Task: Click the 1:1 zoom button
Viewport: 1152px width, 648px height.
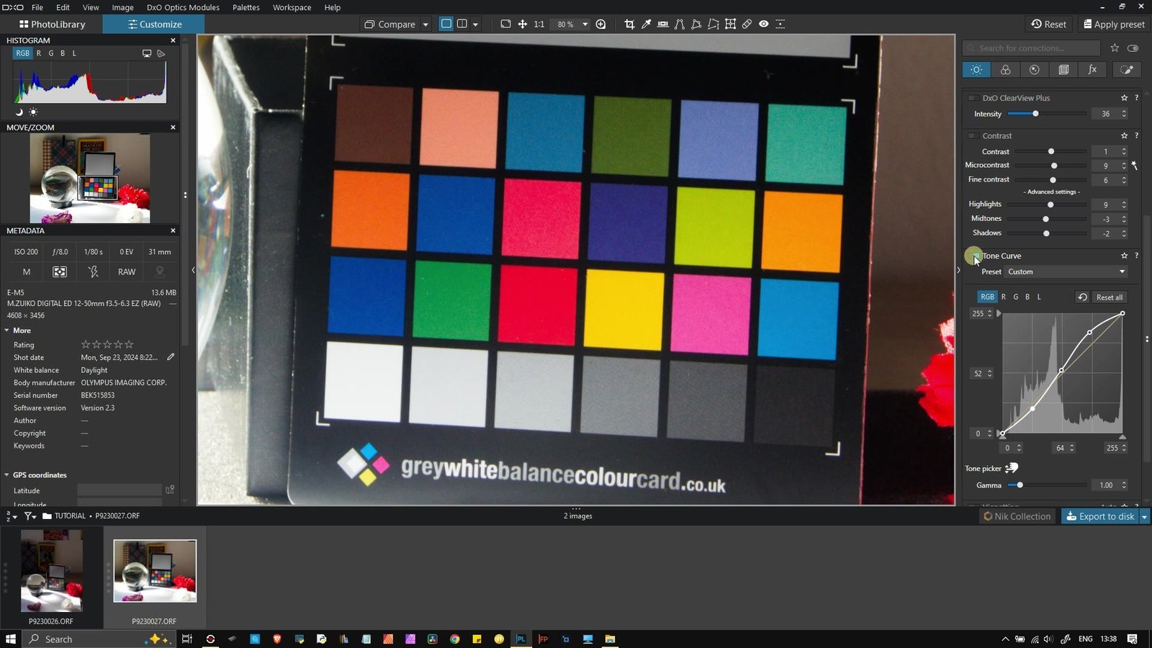Action: [x=539, y=24]
